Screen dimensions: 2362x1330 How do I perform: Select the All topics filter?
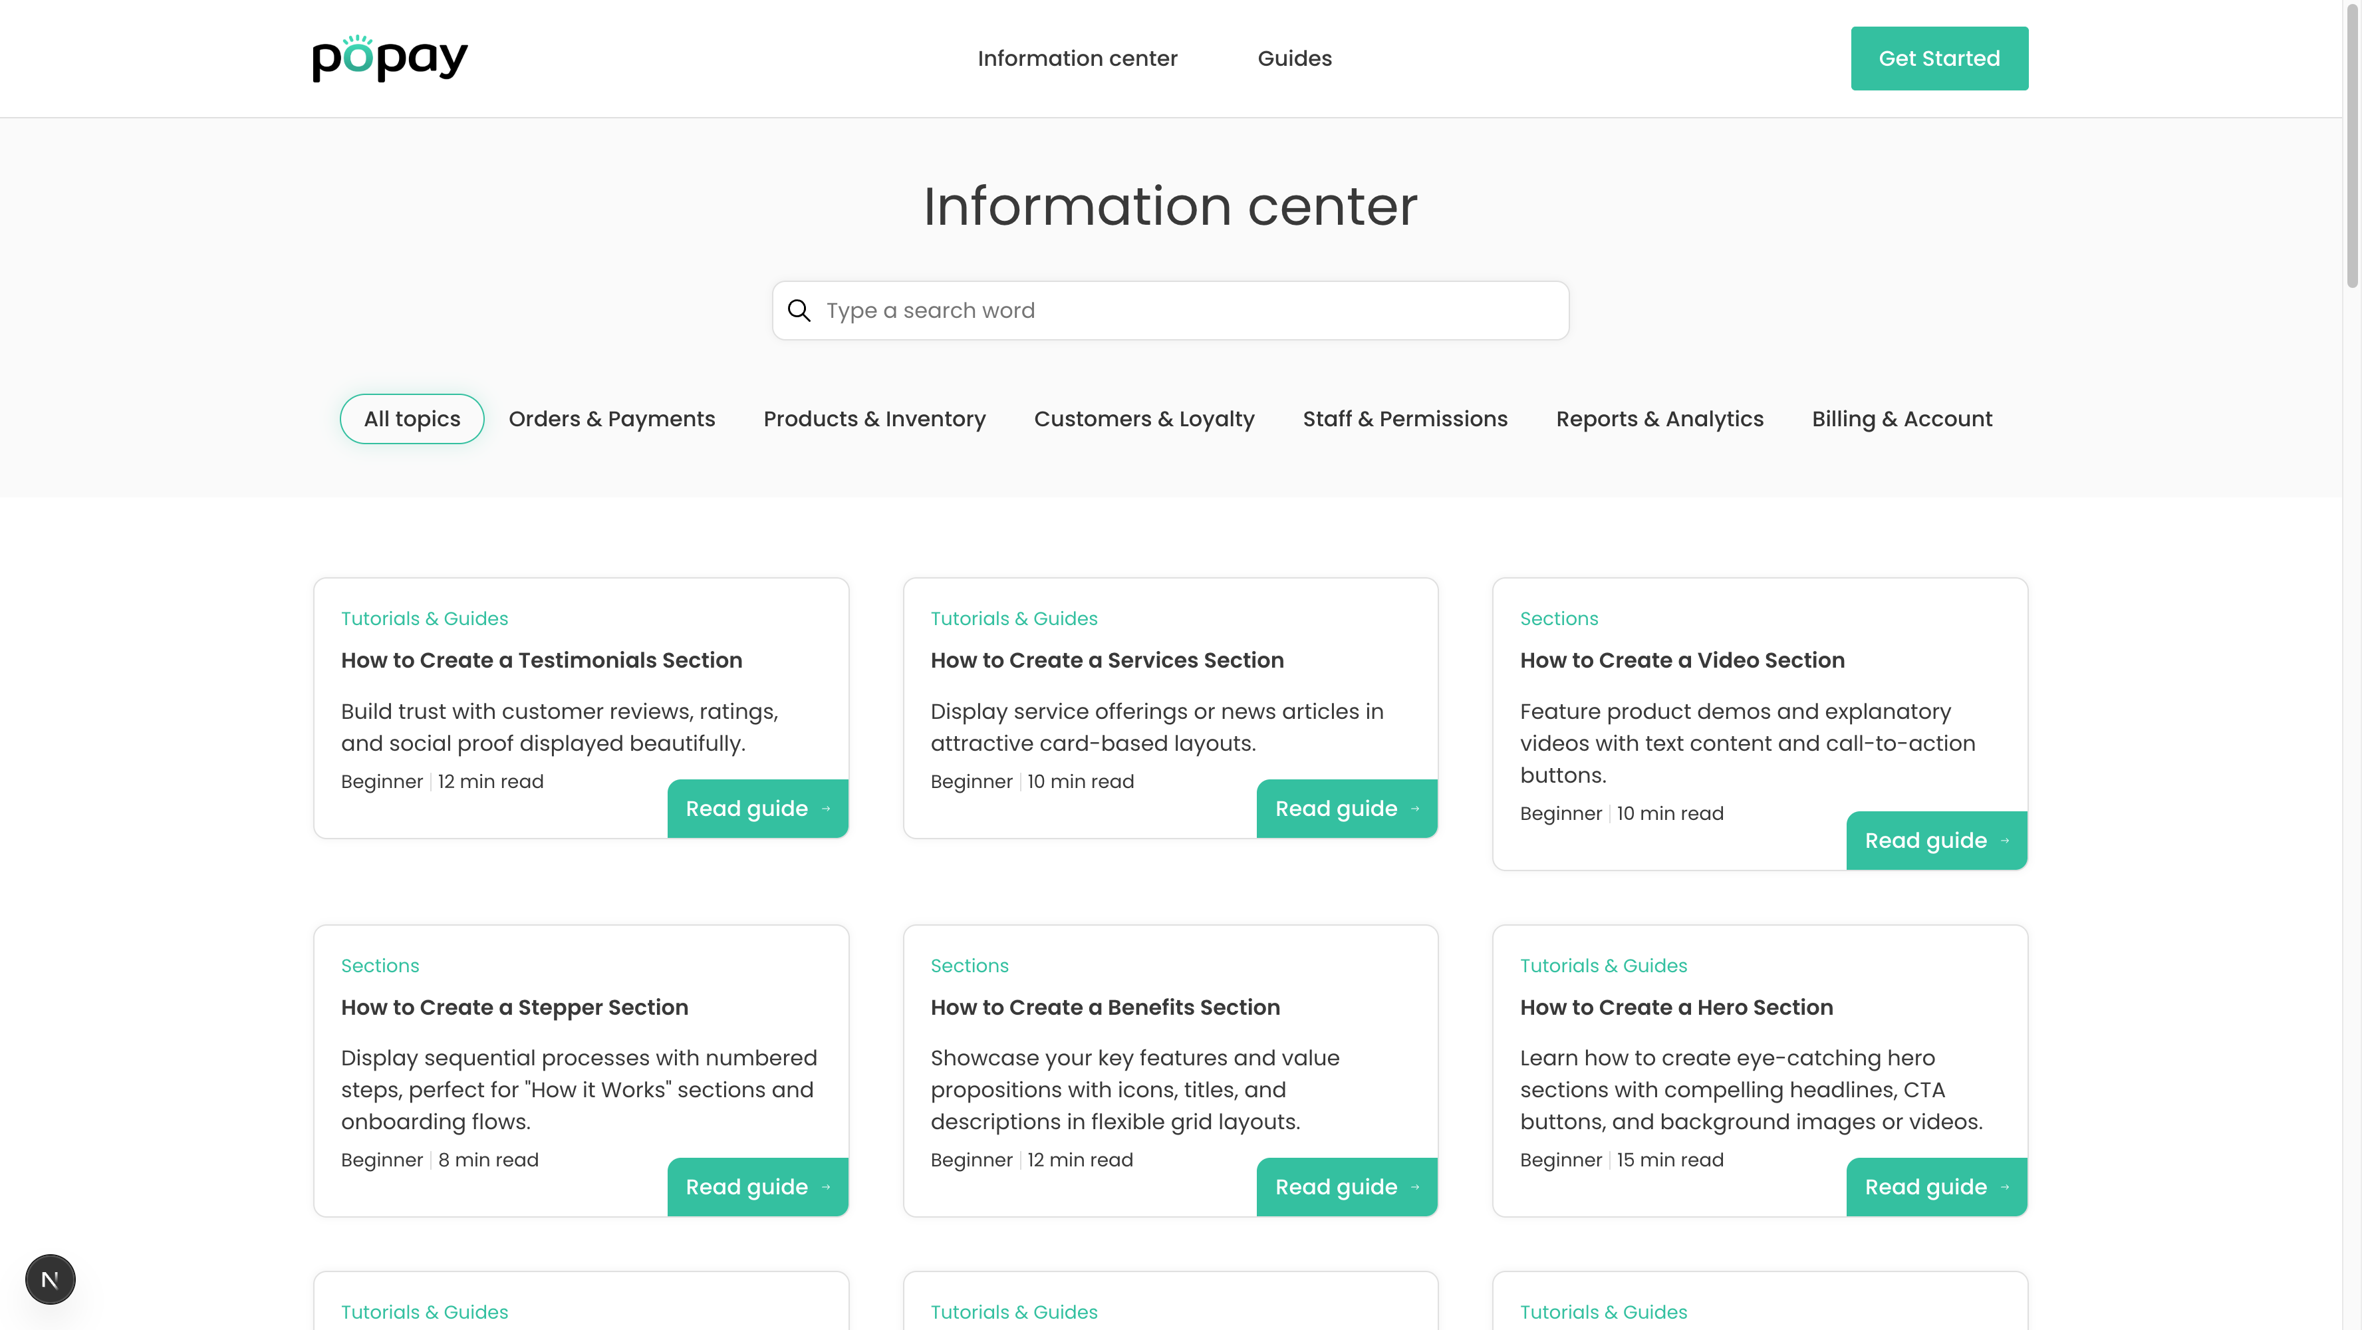click(412, 419)
